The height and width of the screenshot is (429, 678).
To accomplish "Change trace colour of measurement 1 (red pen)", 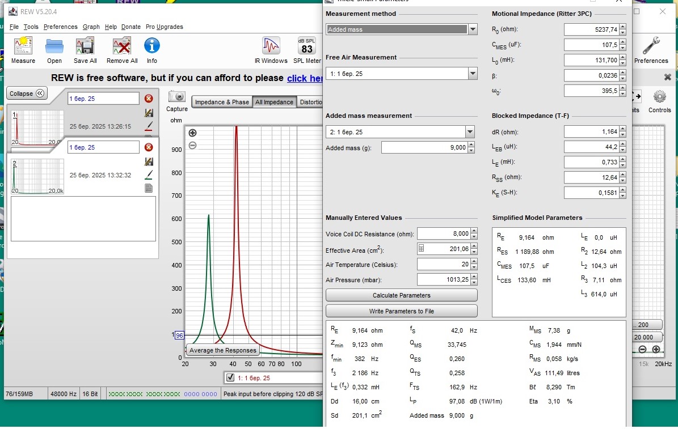I will [149, 126].
